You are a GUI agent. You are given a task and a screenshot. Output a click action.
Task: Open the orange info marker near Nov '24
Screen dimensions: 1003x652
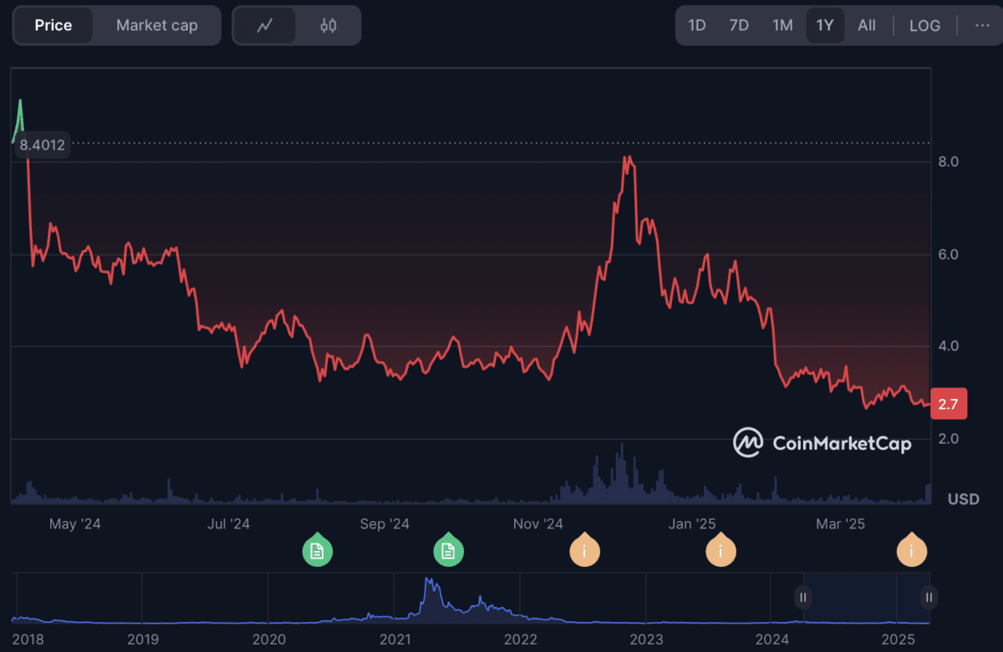pyautogui.click(x=584, y=550)
